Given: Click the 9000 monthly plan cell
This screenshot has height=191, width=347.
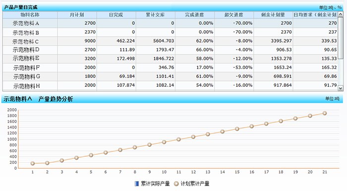Looking at the screenshot, I should pyautogui.click(x=77, y=41).
